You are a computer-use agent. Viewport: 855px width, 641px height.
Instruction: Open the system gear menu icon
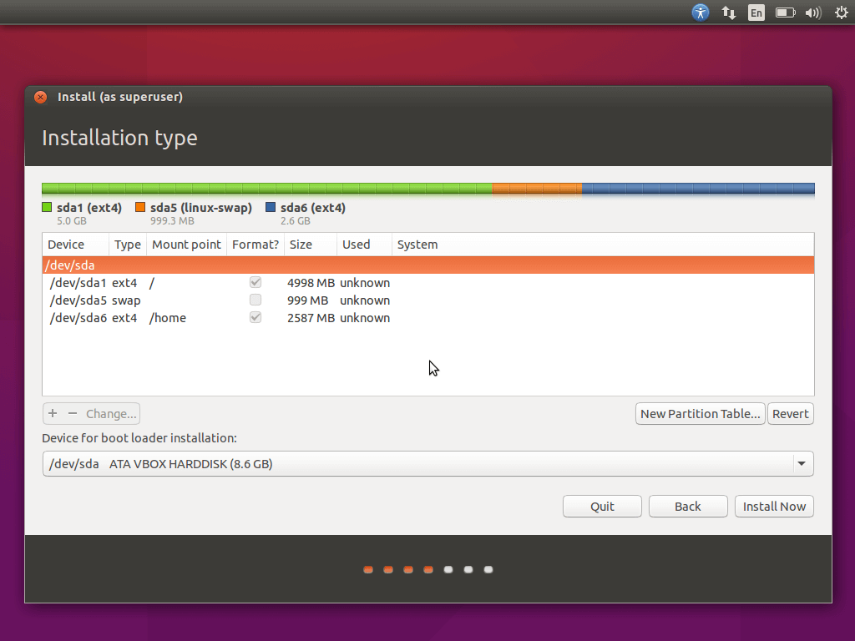click(x=841, y=13)
